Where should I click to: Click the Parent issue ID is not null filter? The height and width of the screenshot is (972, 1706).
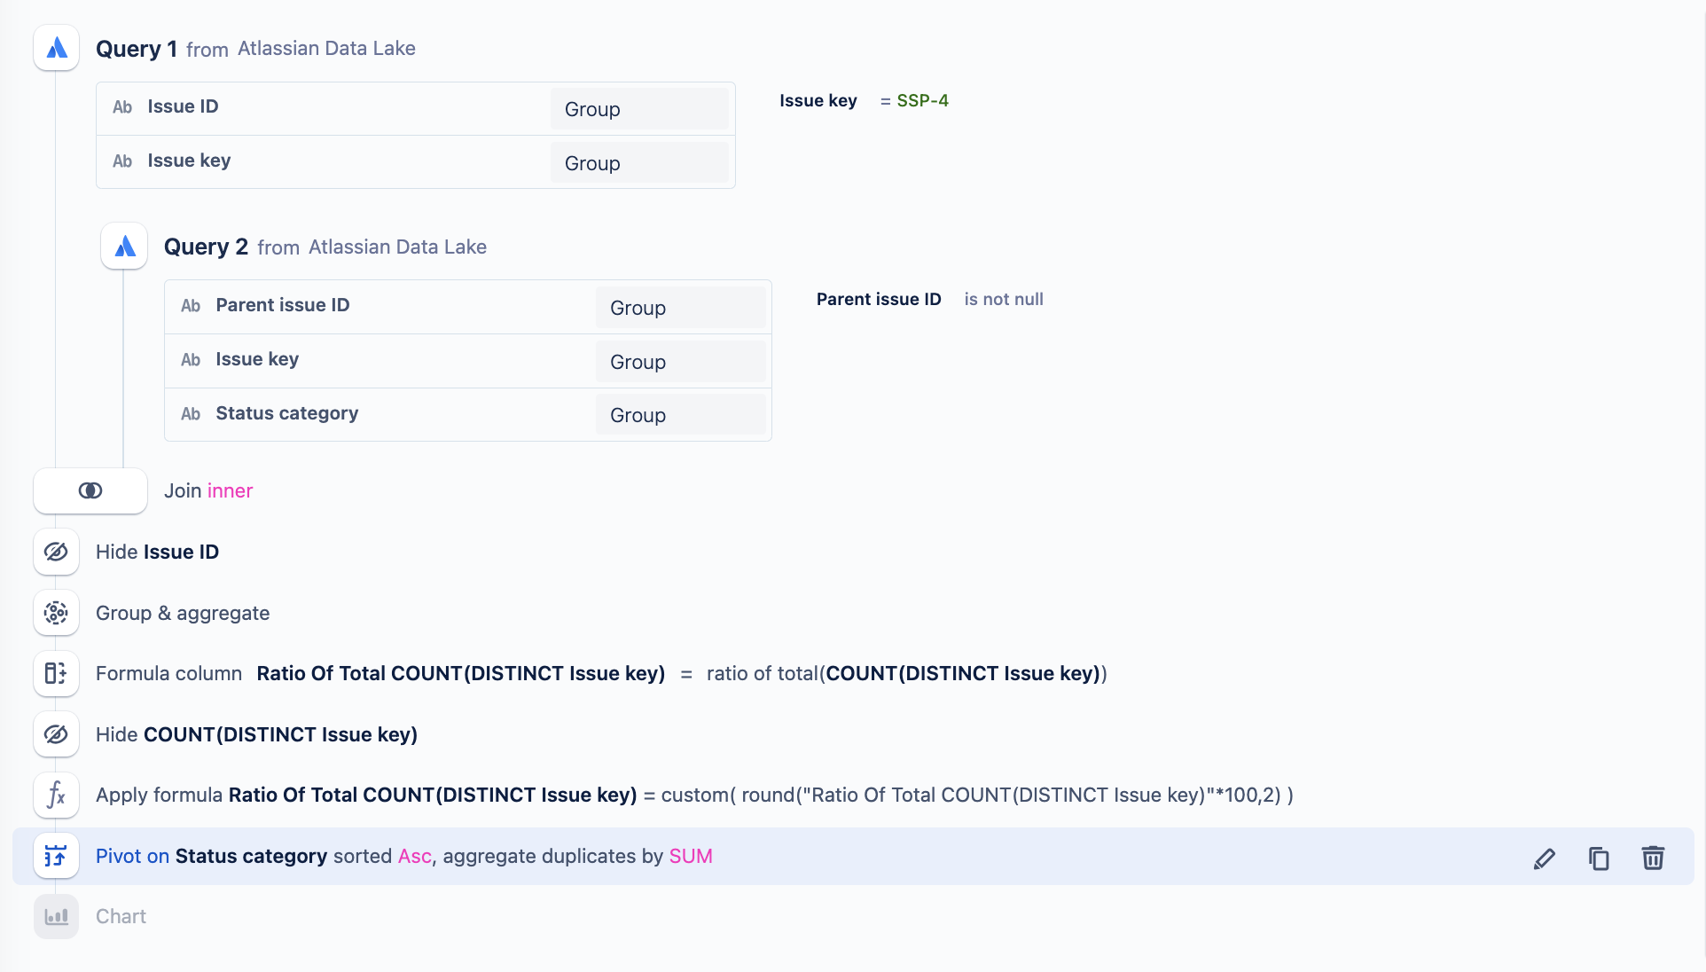pos(929,299)
